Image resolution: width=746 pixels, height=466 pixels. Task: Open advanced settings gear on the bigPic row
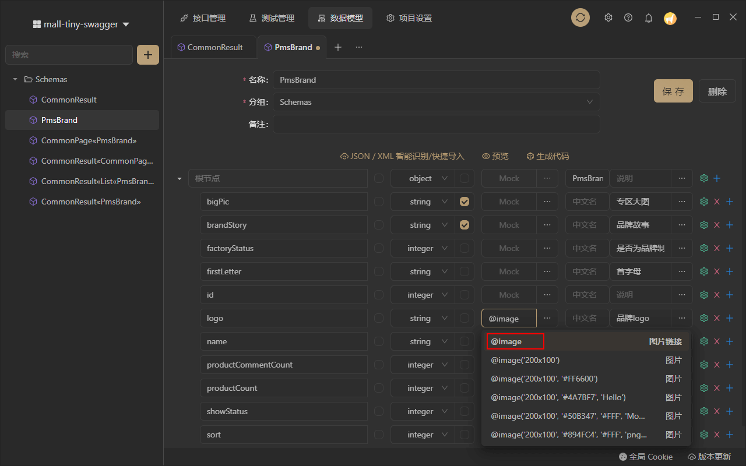pos(703,201)
